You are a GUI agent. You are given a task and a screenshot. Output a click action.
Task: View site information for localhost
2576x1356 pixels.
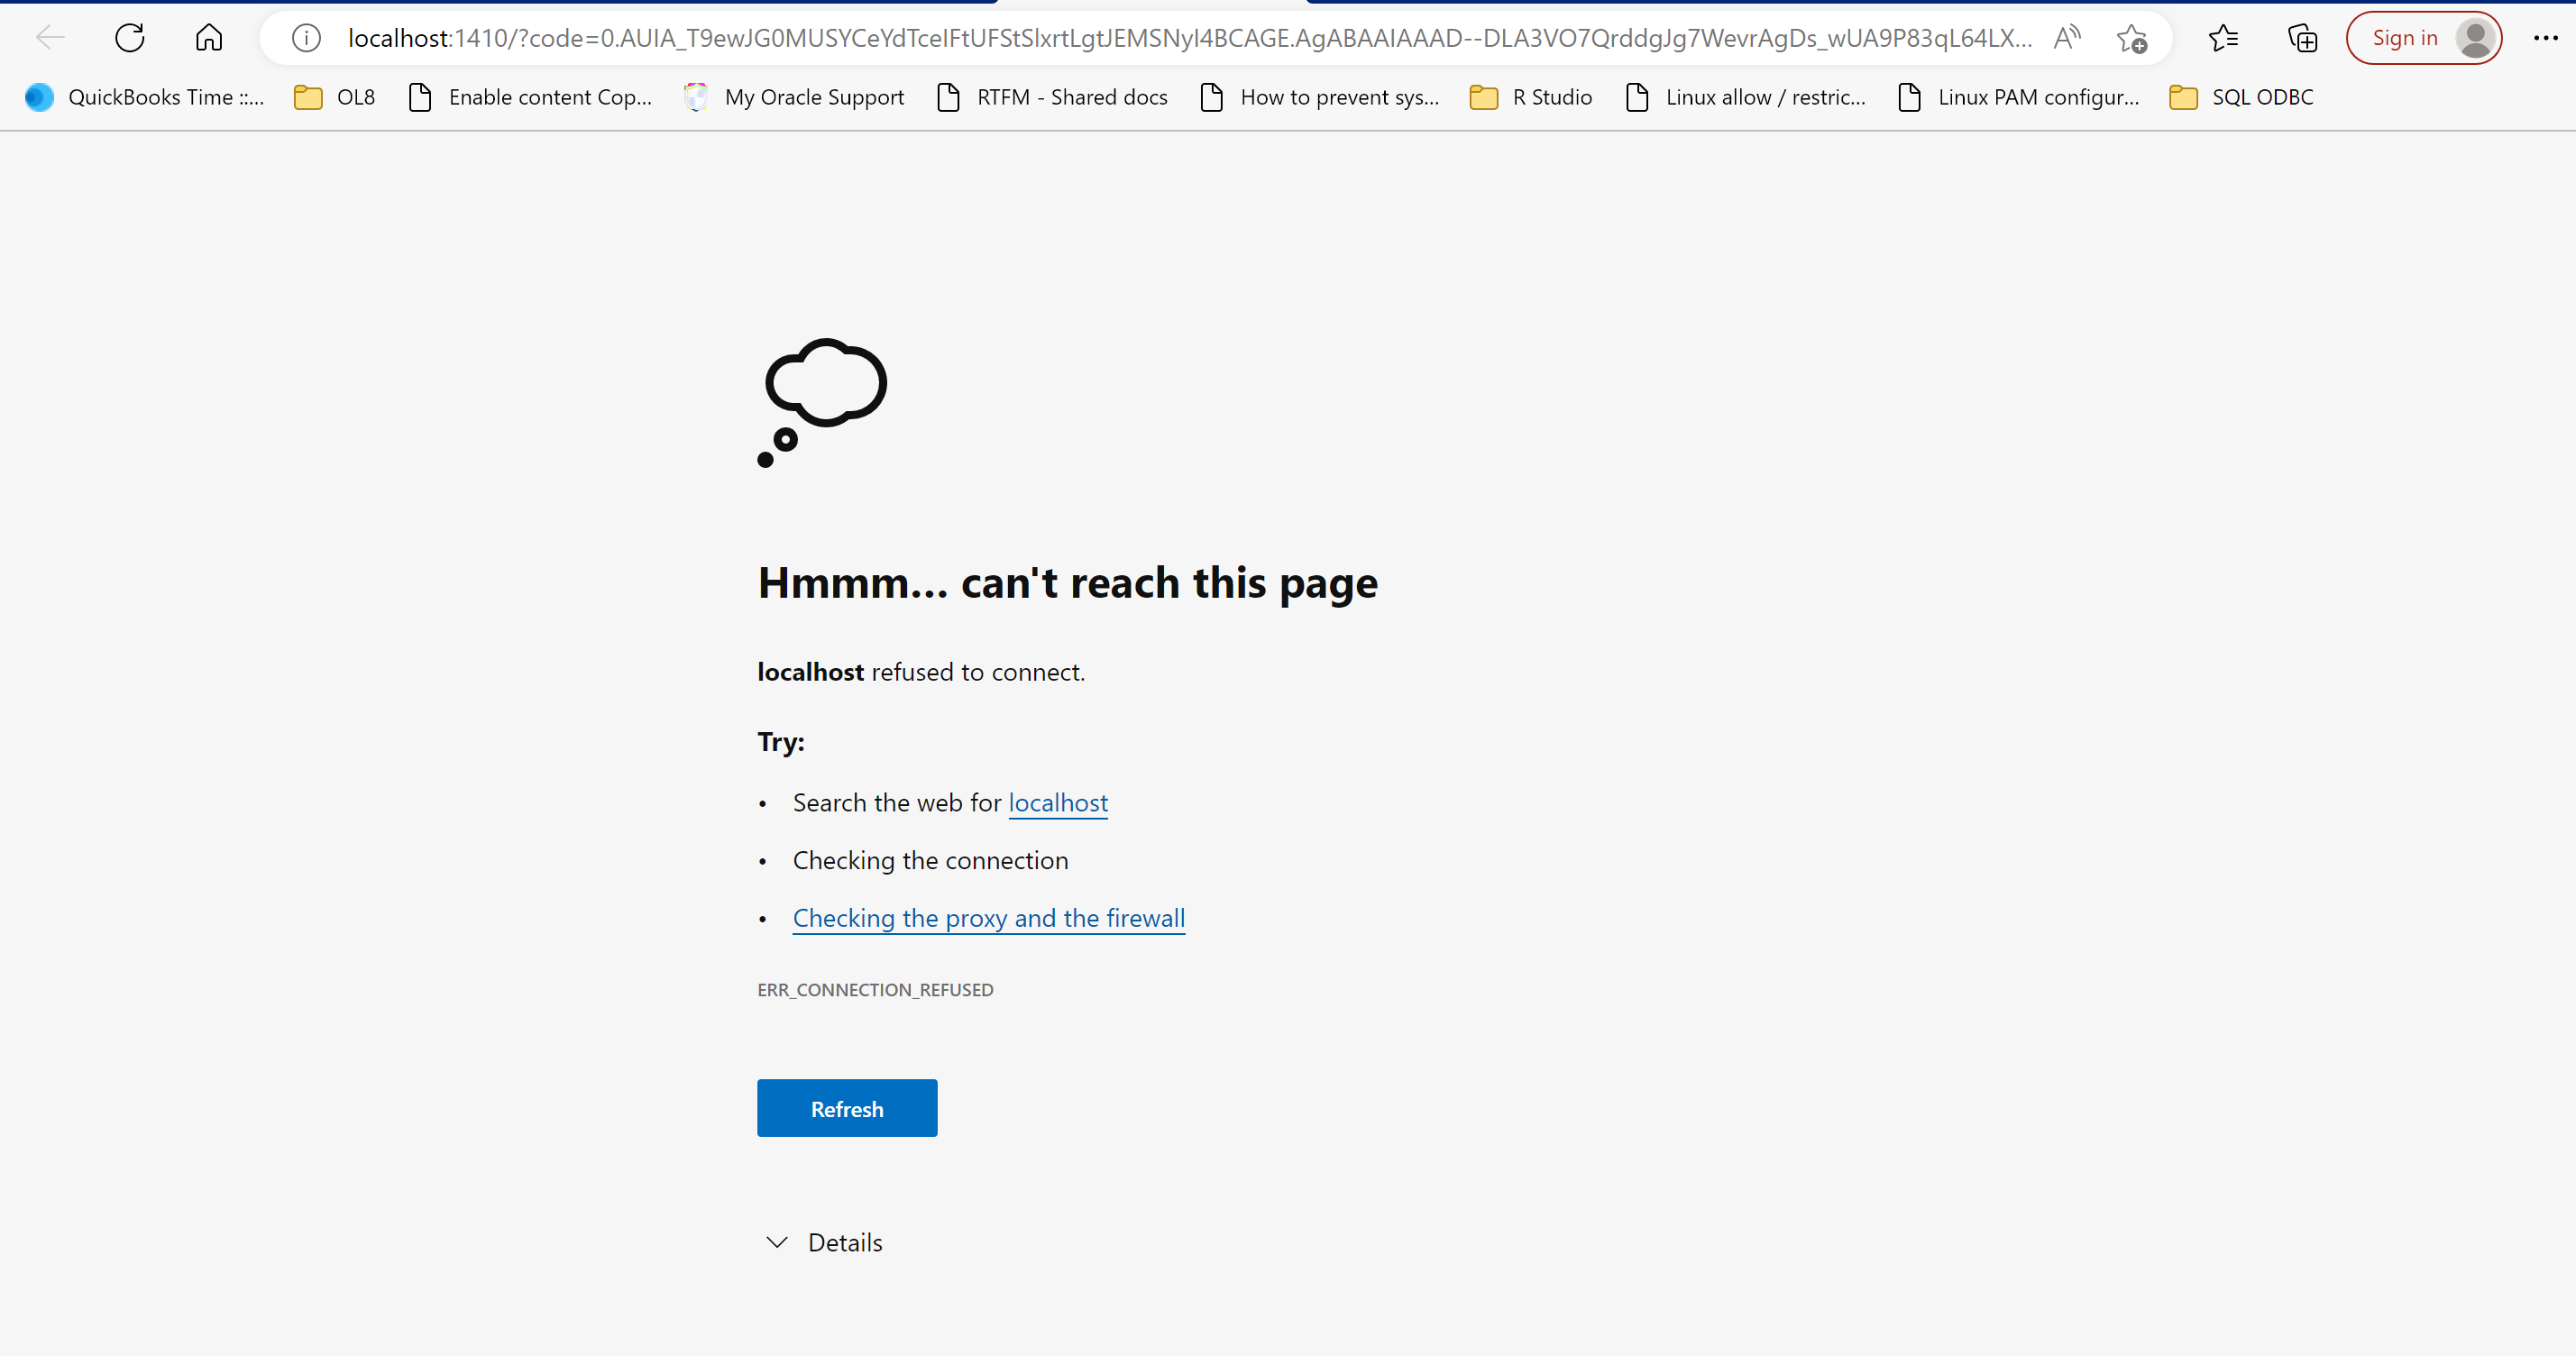pyautogui.click(x=305, y=37)
